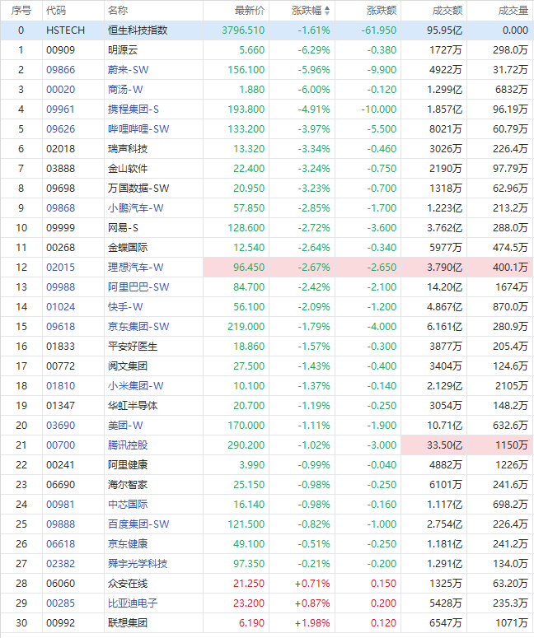This screenshot has width=534, height=638.
Task: Open 京东健康 stock link
Action: click(128, 543)
